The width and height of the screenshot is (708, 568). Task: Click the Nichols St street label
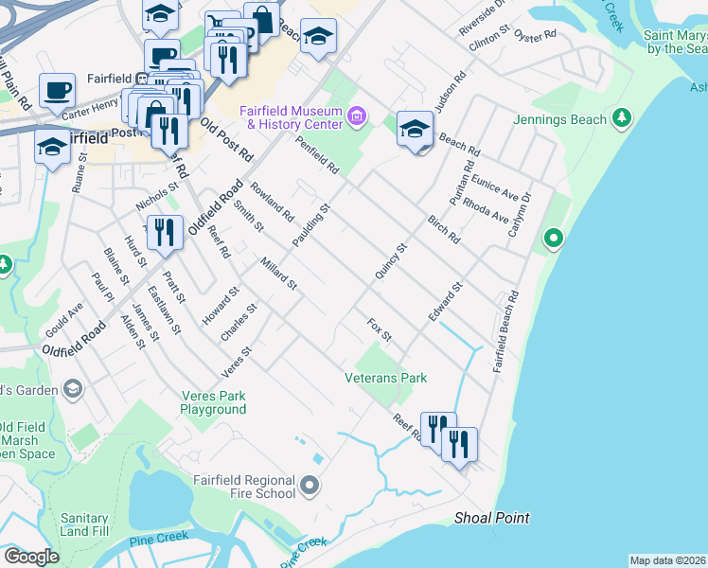pyautogui.click(x=157, y=196)
